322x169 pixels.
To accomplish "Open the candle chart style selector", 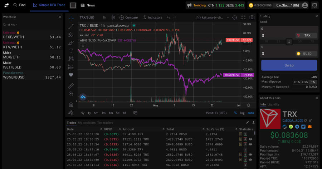I will [x=113, y=18].
